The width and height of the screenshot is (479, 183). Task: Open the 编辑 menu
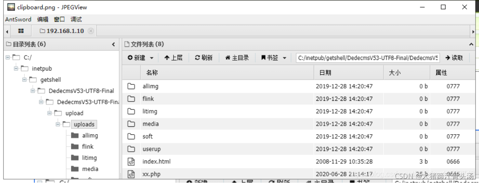click(43, 19)
